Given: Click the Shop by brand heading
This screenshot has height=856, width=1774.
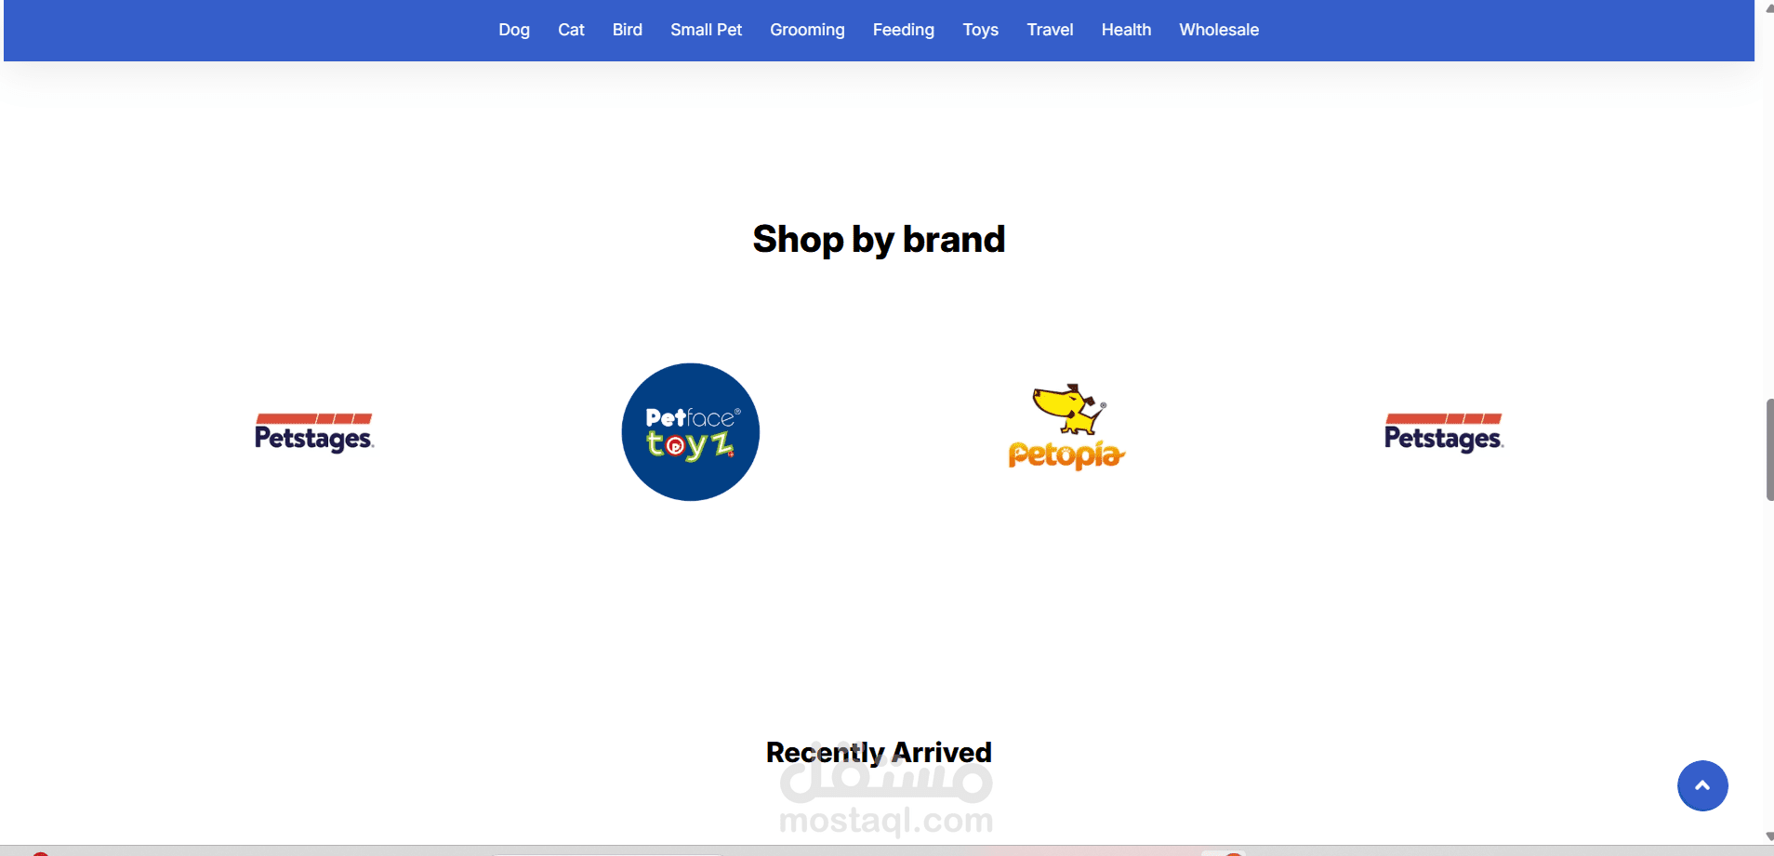Looking at the screenshot, I should [879, 240].
